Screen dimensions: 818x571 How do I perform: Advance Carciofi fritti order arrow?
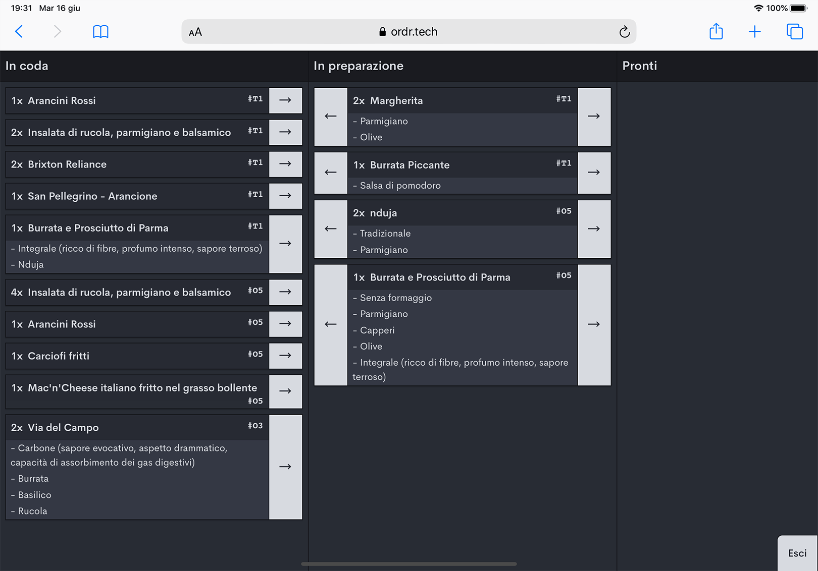click(285, 356)
